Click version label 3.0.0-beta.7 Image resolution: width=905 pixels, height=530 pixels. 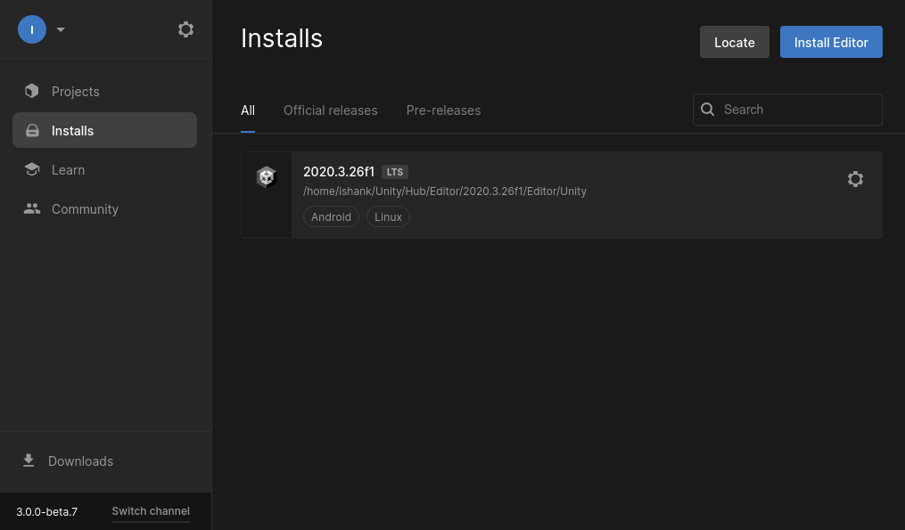click(46, 511)
